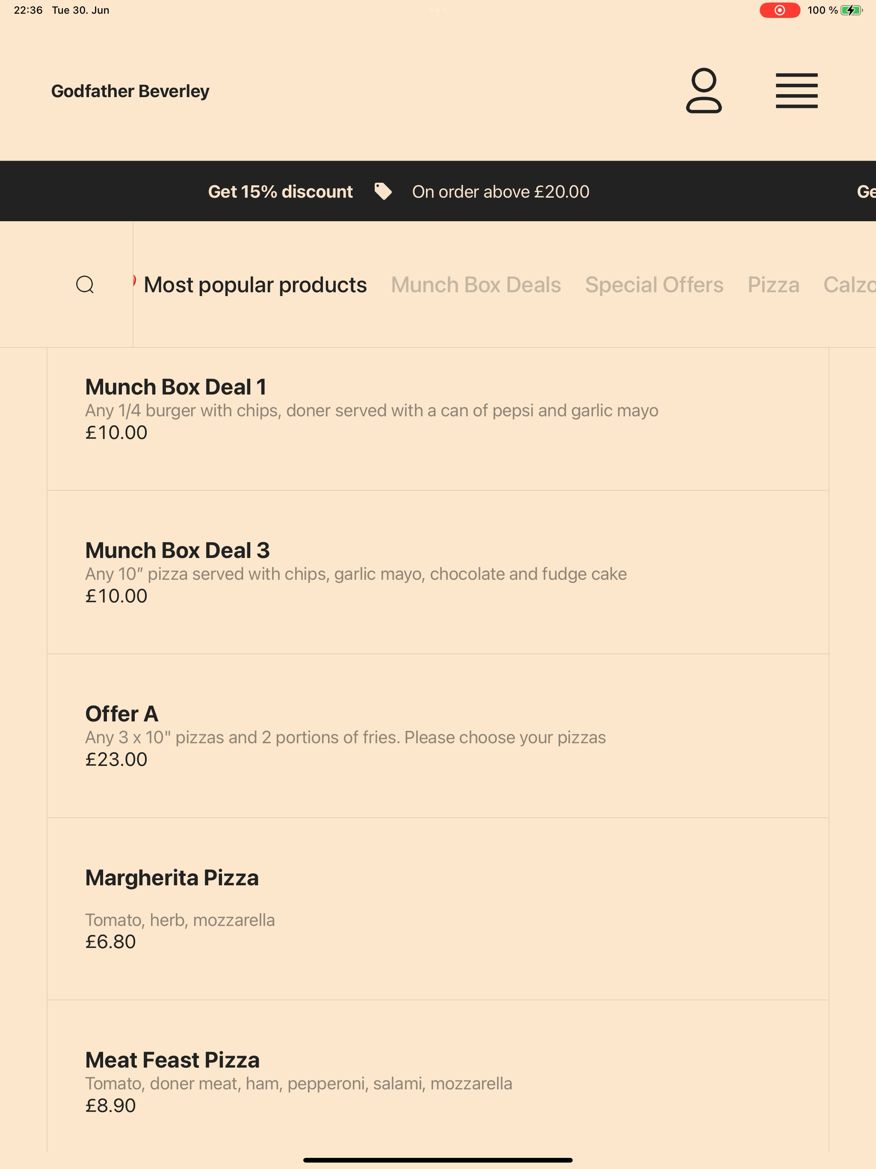
Task: Select Most popular products tab
Action: 255,285
